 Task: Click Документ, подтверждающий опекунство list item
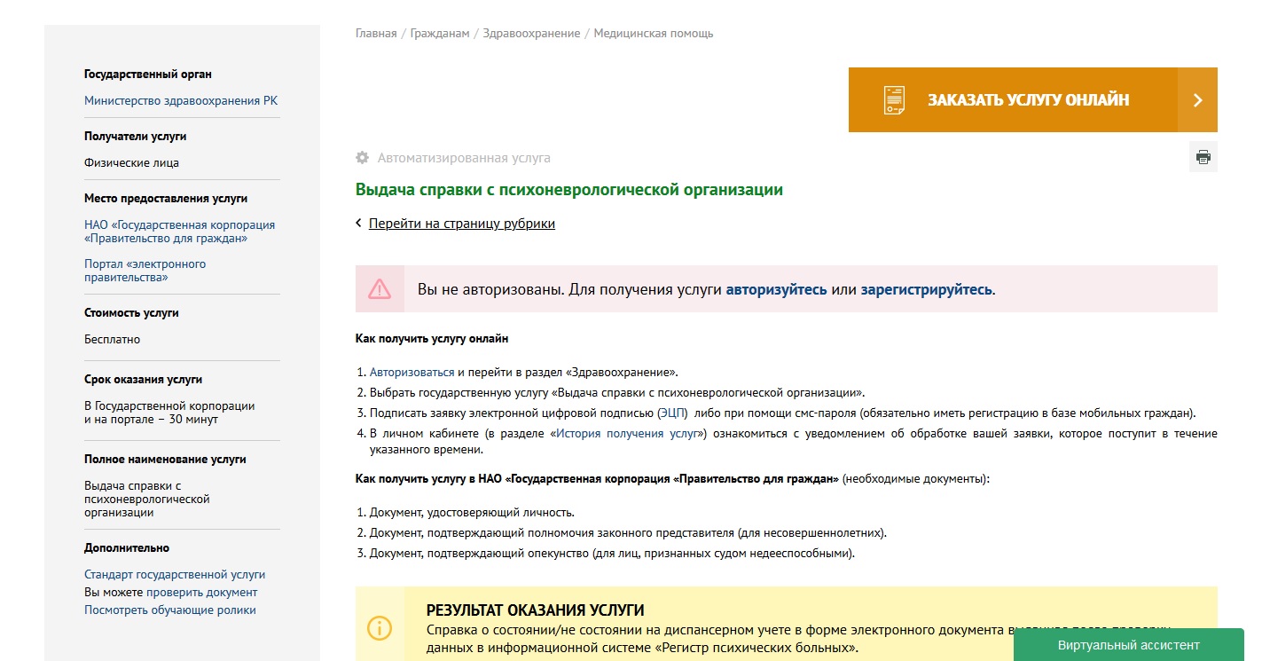pos(613,554)
